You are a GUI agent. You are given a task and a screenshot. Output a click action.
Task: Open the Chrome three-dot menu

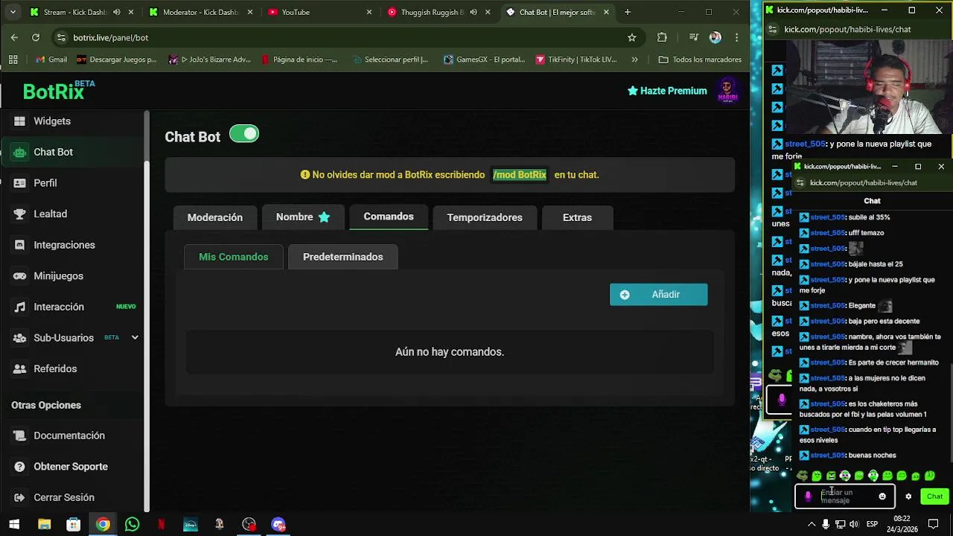(736, 37)
